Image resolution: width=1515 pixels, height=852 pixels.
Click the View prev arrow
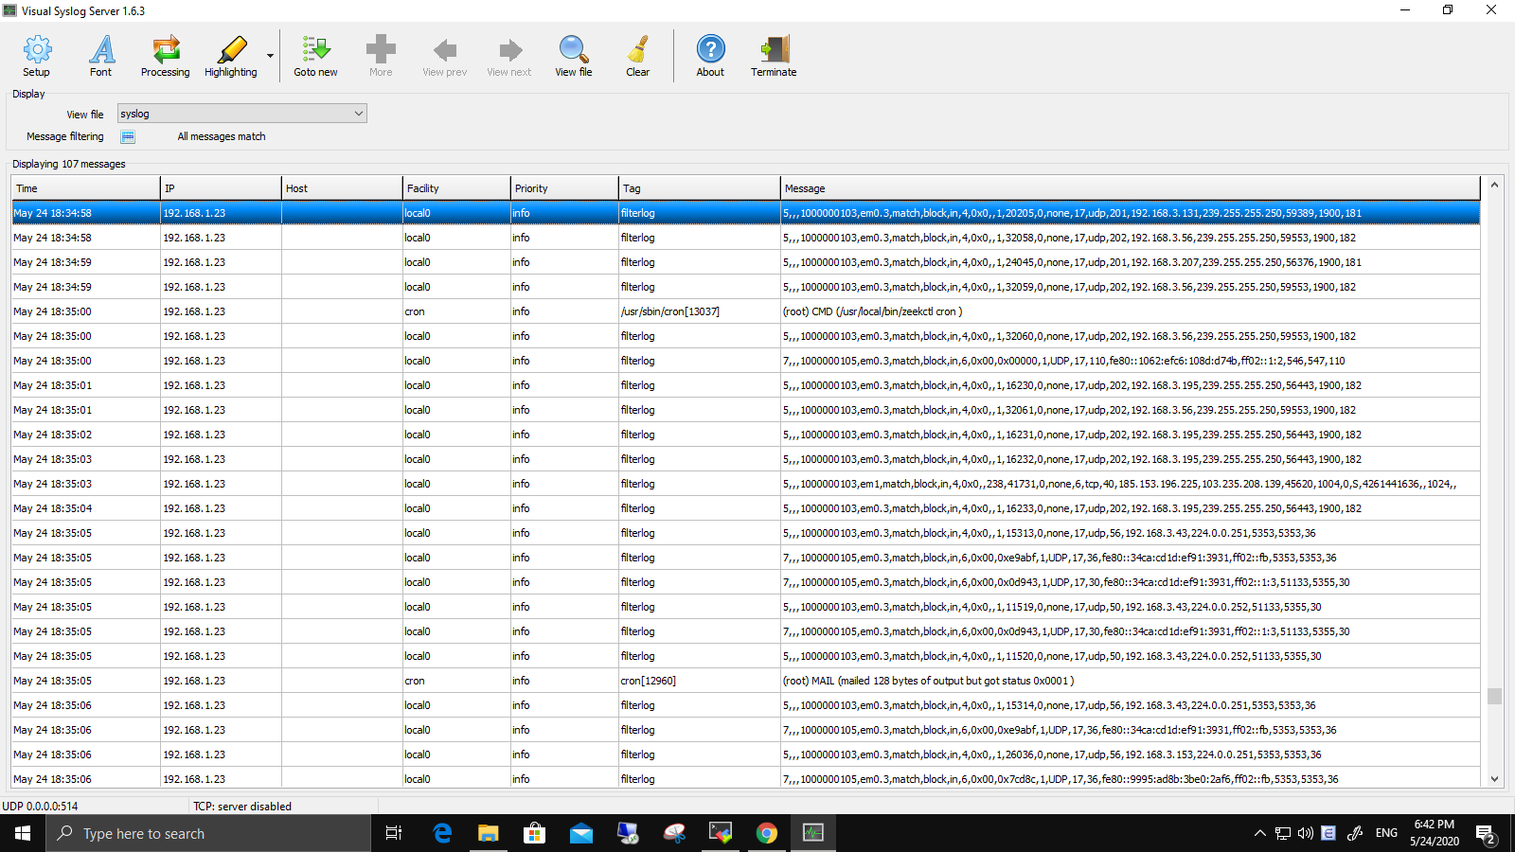445,56
